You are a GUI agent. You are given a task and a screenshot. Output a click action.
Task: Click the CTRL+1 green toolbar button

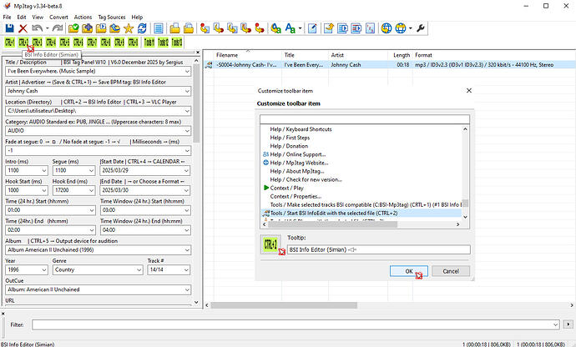click(x=9, y=43)
